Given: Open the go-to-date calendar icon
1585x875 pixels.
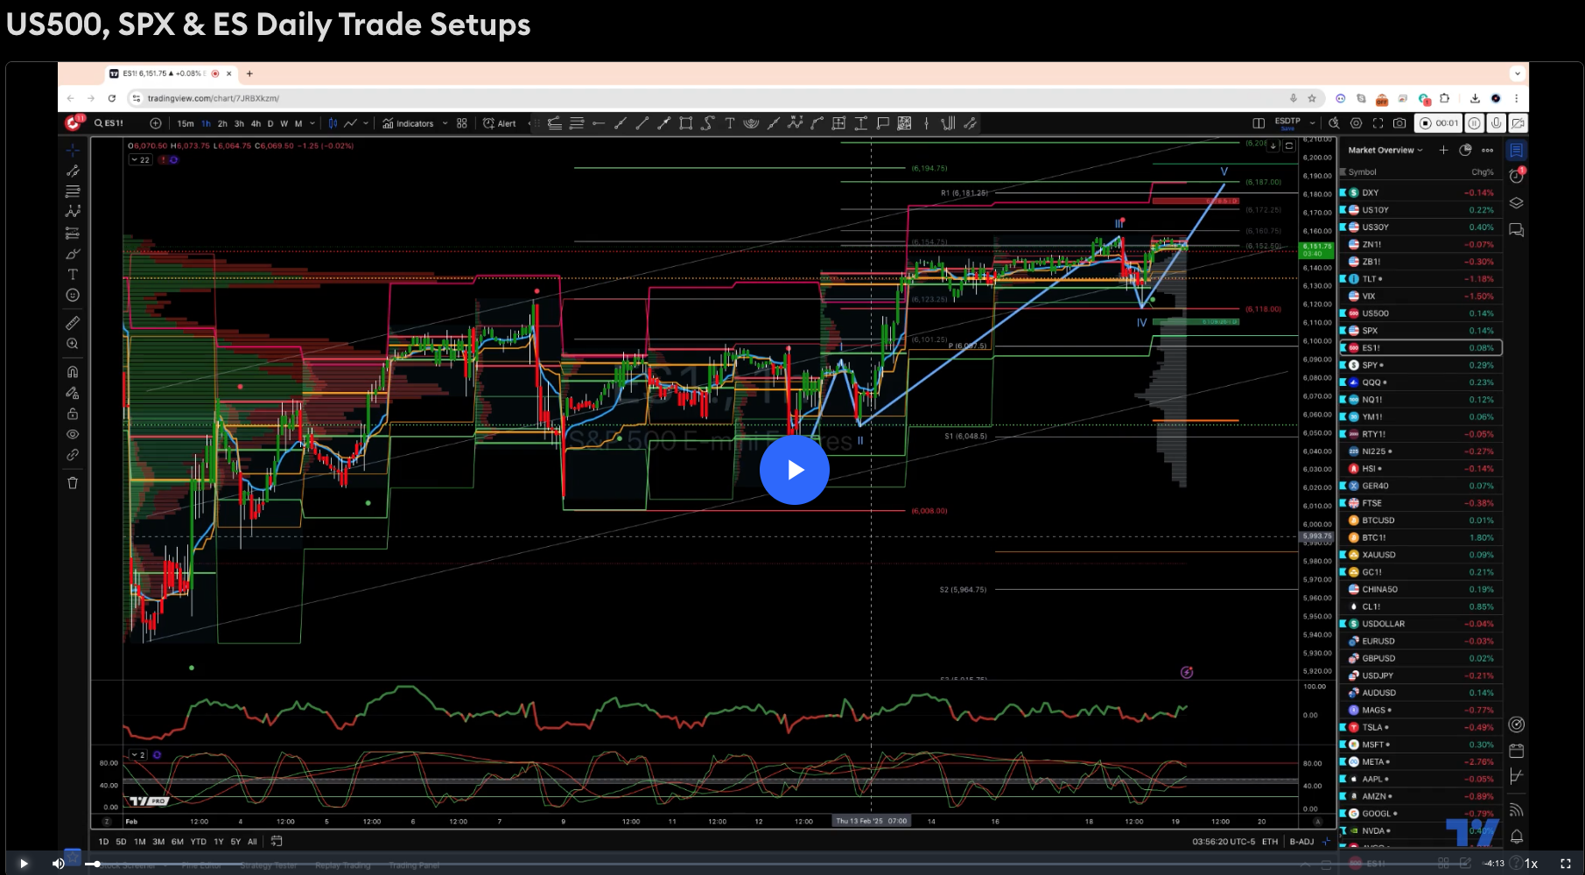Looking at the screenshot, I should 277,842.
